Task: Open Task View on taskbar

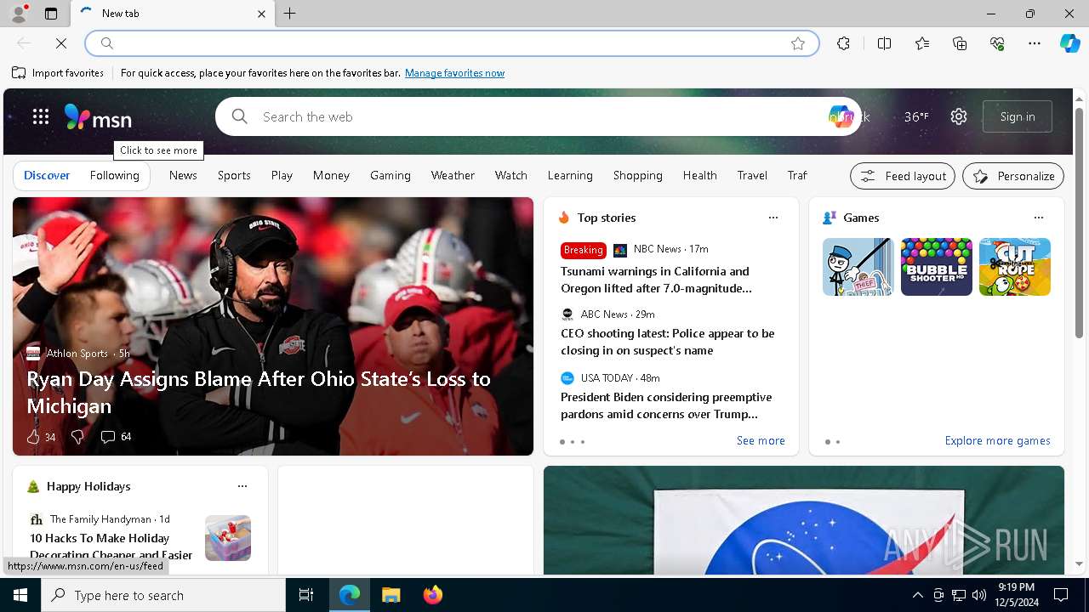Action: (306, 595)
